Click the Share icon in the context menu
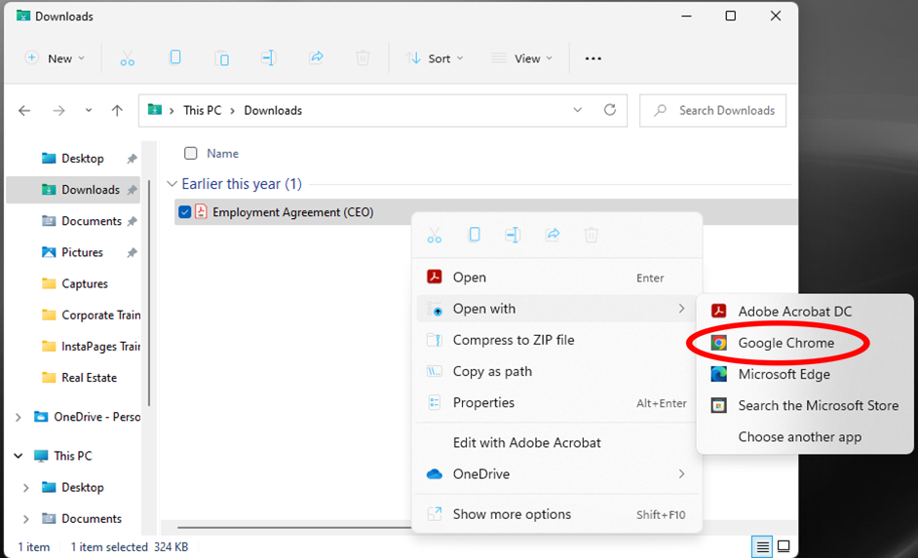918x558 pixels. pos(553,235)
